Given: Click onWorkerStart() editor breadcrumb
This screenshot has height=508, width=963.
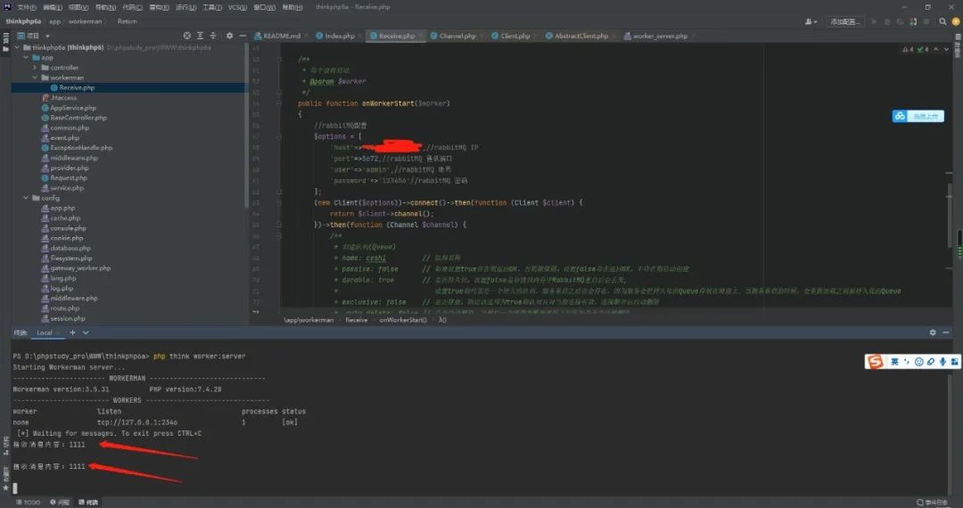Looking at the screenshot, I should coord(403,320).
